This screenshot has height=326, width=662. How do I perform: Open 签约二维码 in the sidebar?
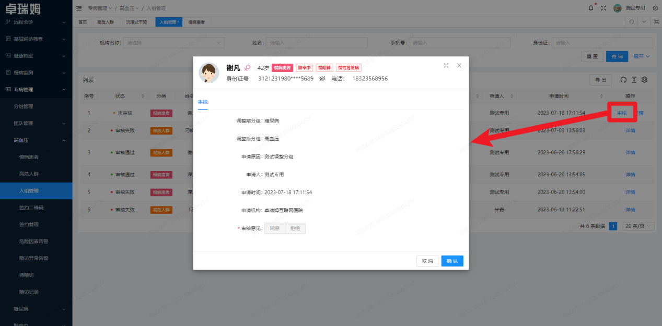[x=31, y=208]
